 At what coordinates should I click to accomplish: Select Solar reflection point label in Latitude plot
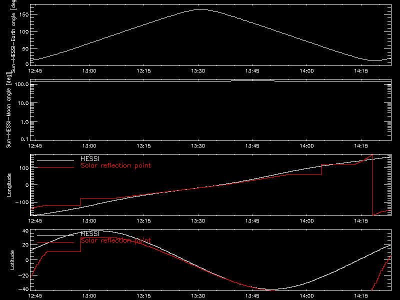tap(115, 240)
